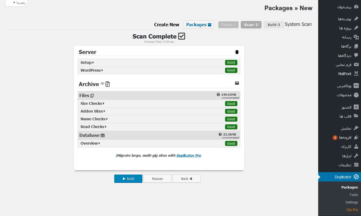Click the Back button
The height and width of the screenshot is (216, 361).
click(187, 179)
